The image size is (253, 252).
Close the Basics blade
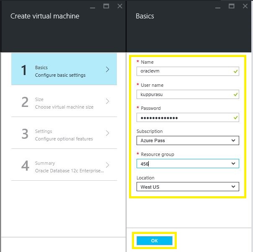click(245, 6)
